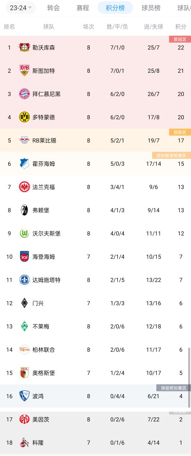Open the 23-24 season dropdown

click(21, 8)
